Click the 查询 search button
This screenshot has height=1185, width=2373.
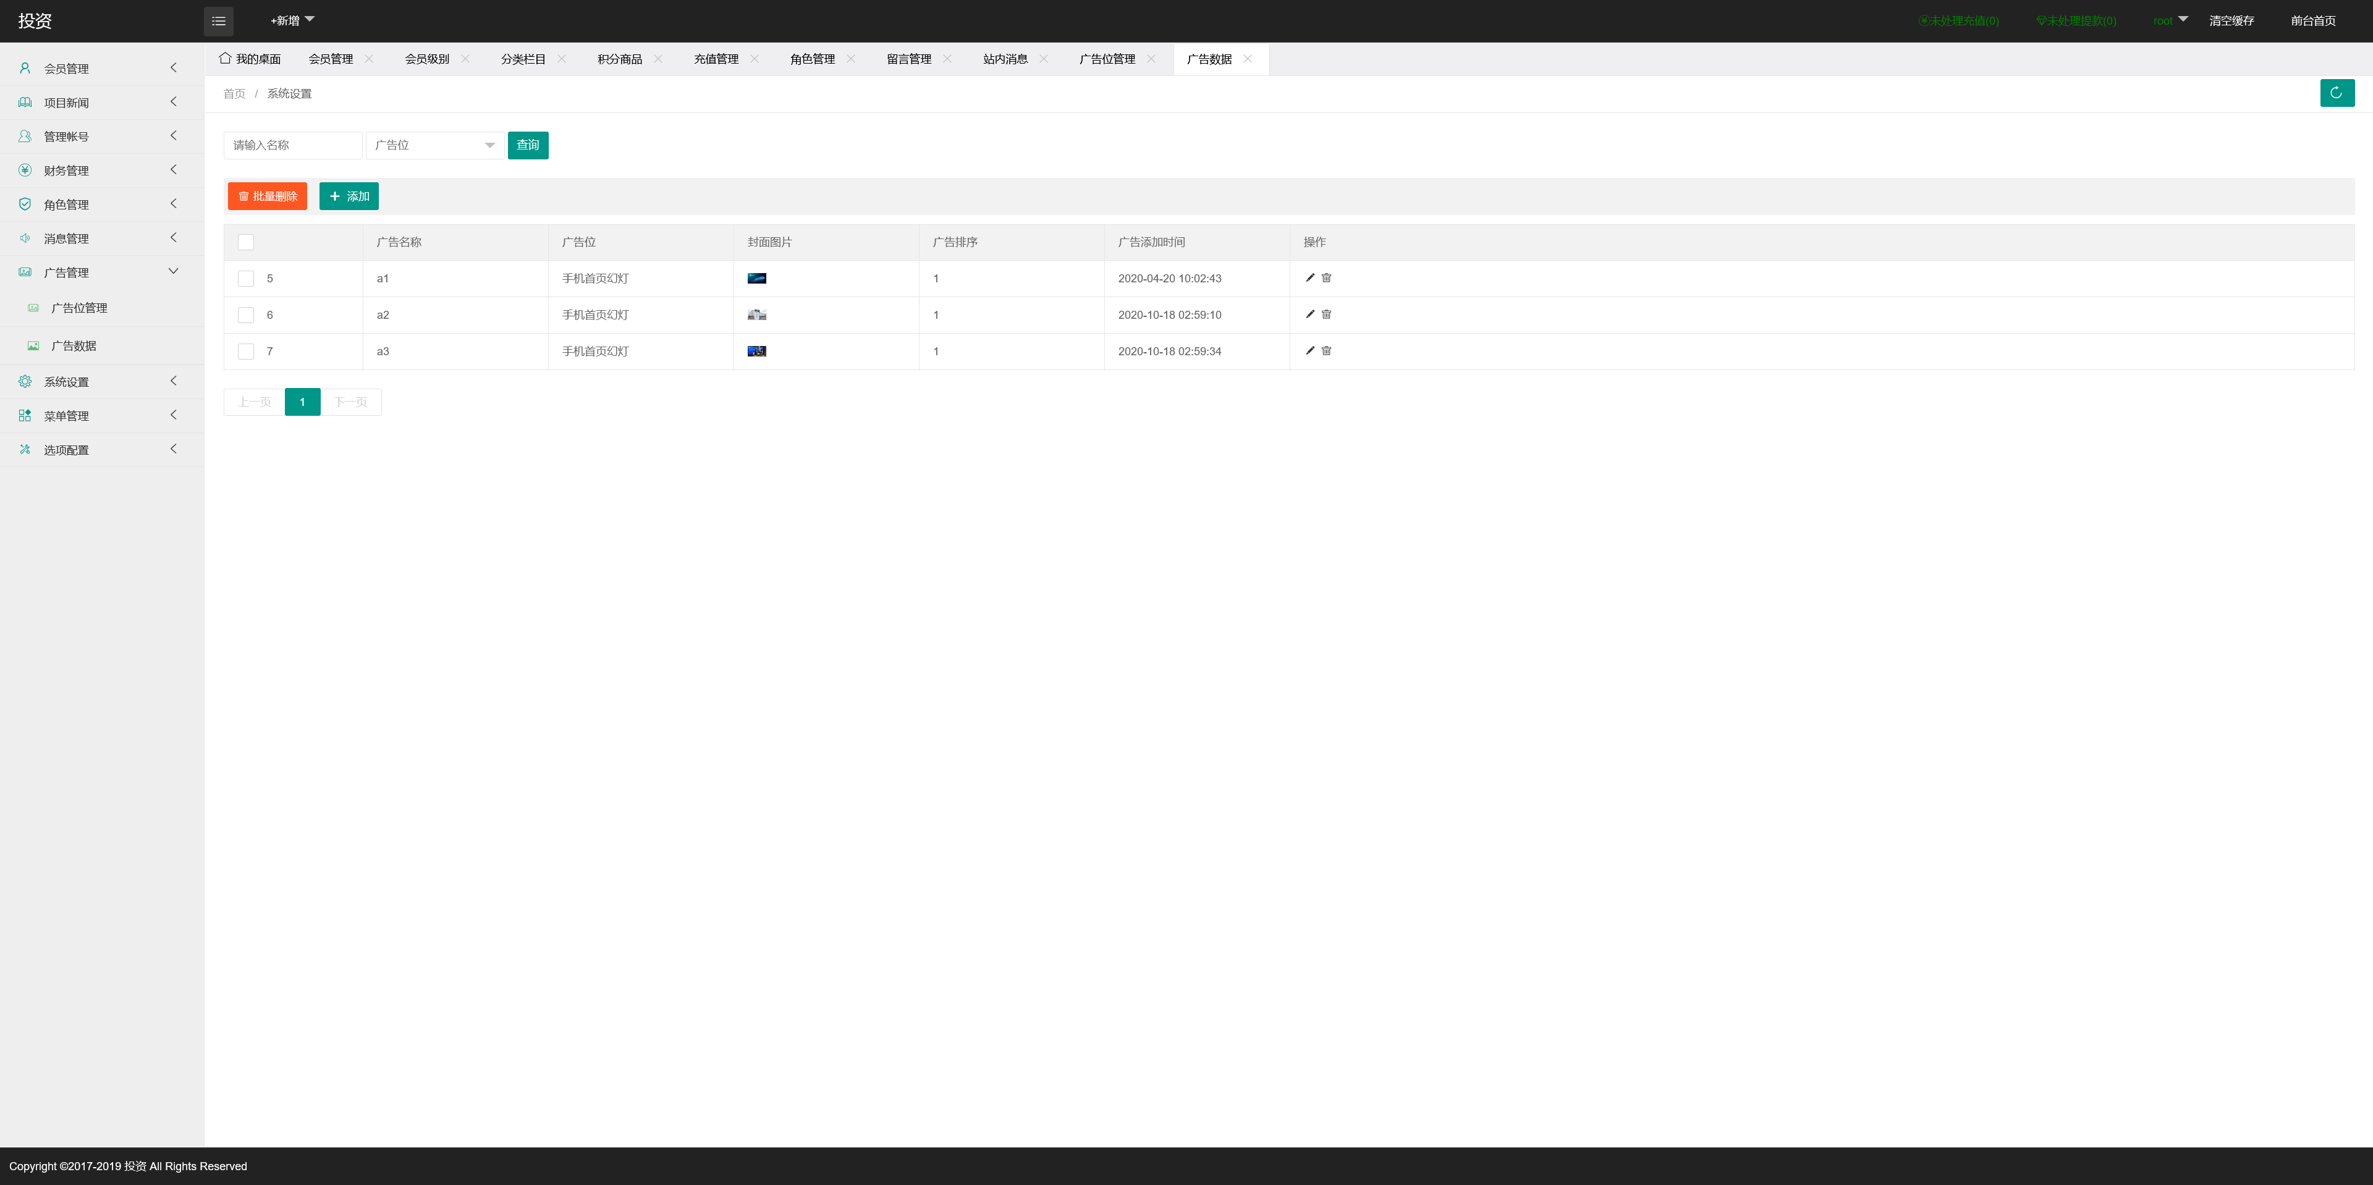point(528,145)
